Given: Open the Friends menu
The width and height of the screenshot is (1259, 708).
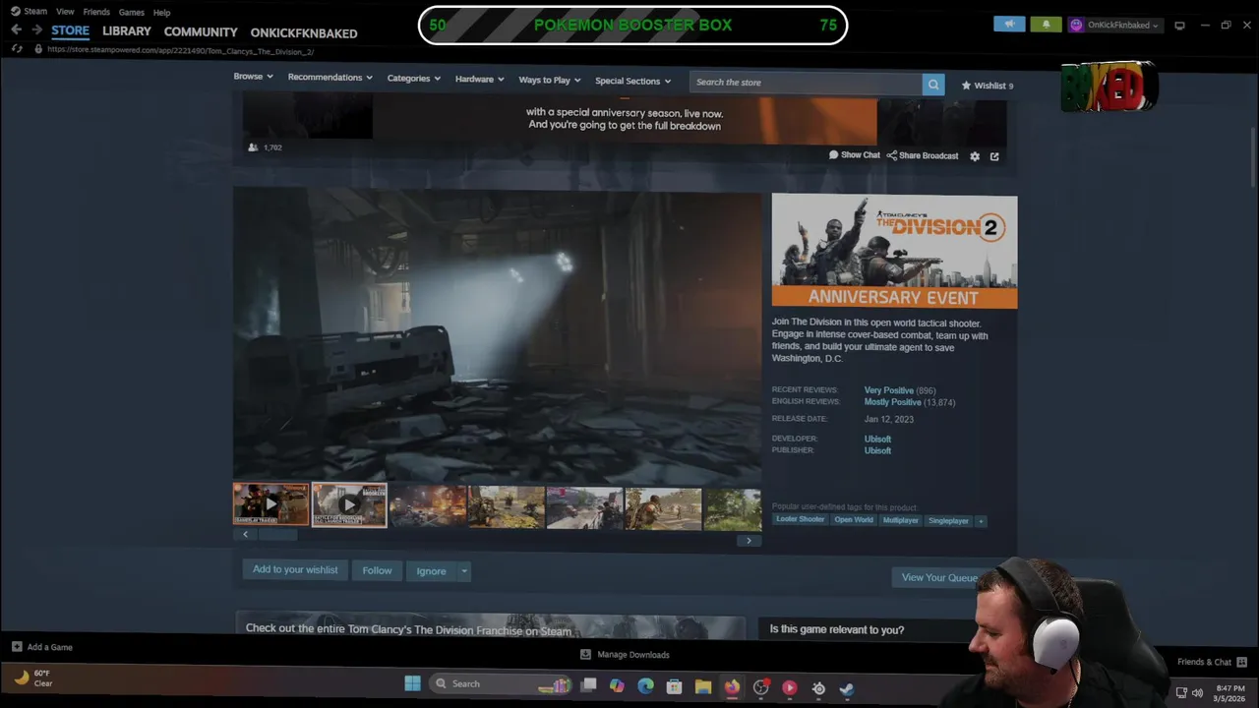Looking at the screenshot, I should [96, 12].
